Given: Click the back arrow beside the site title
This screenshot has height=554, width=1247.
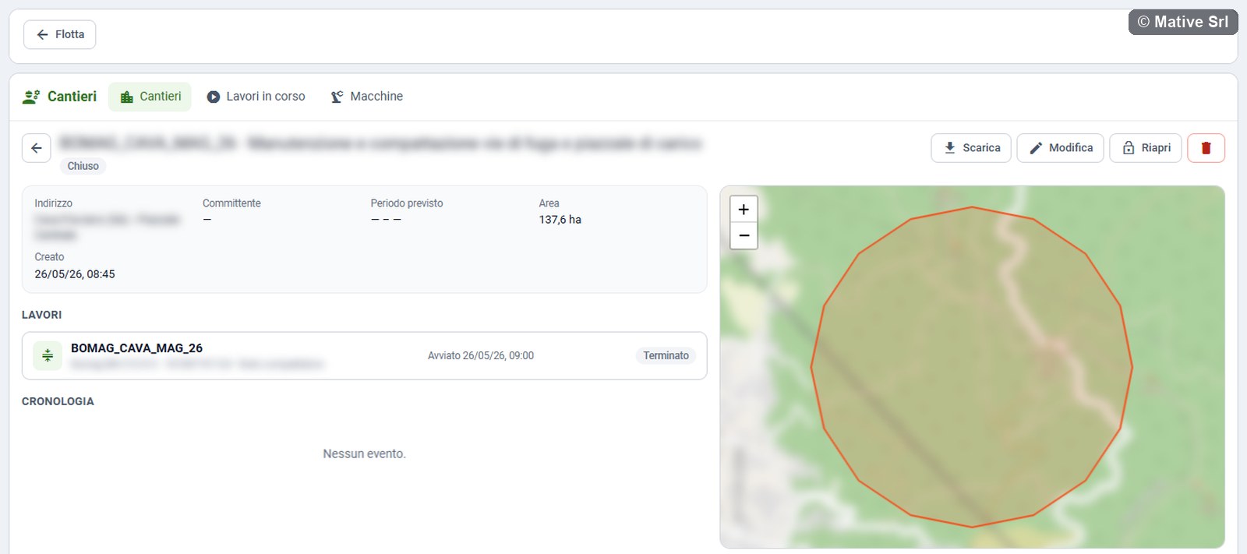Looking at the screenshot, I should (x=37, y=148).
